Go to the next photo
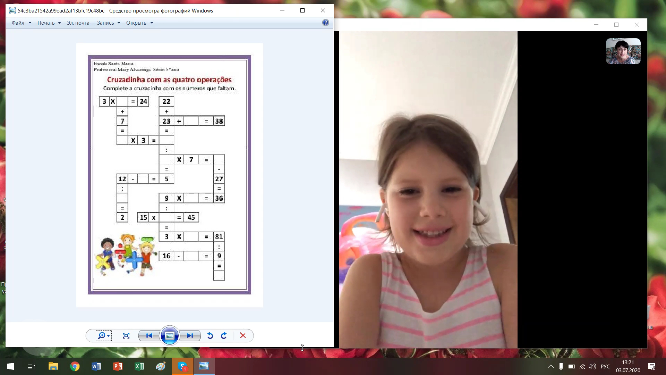This screenshot has height=375, width=666. tap(190, 336)
